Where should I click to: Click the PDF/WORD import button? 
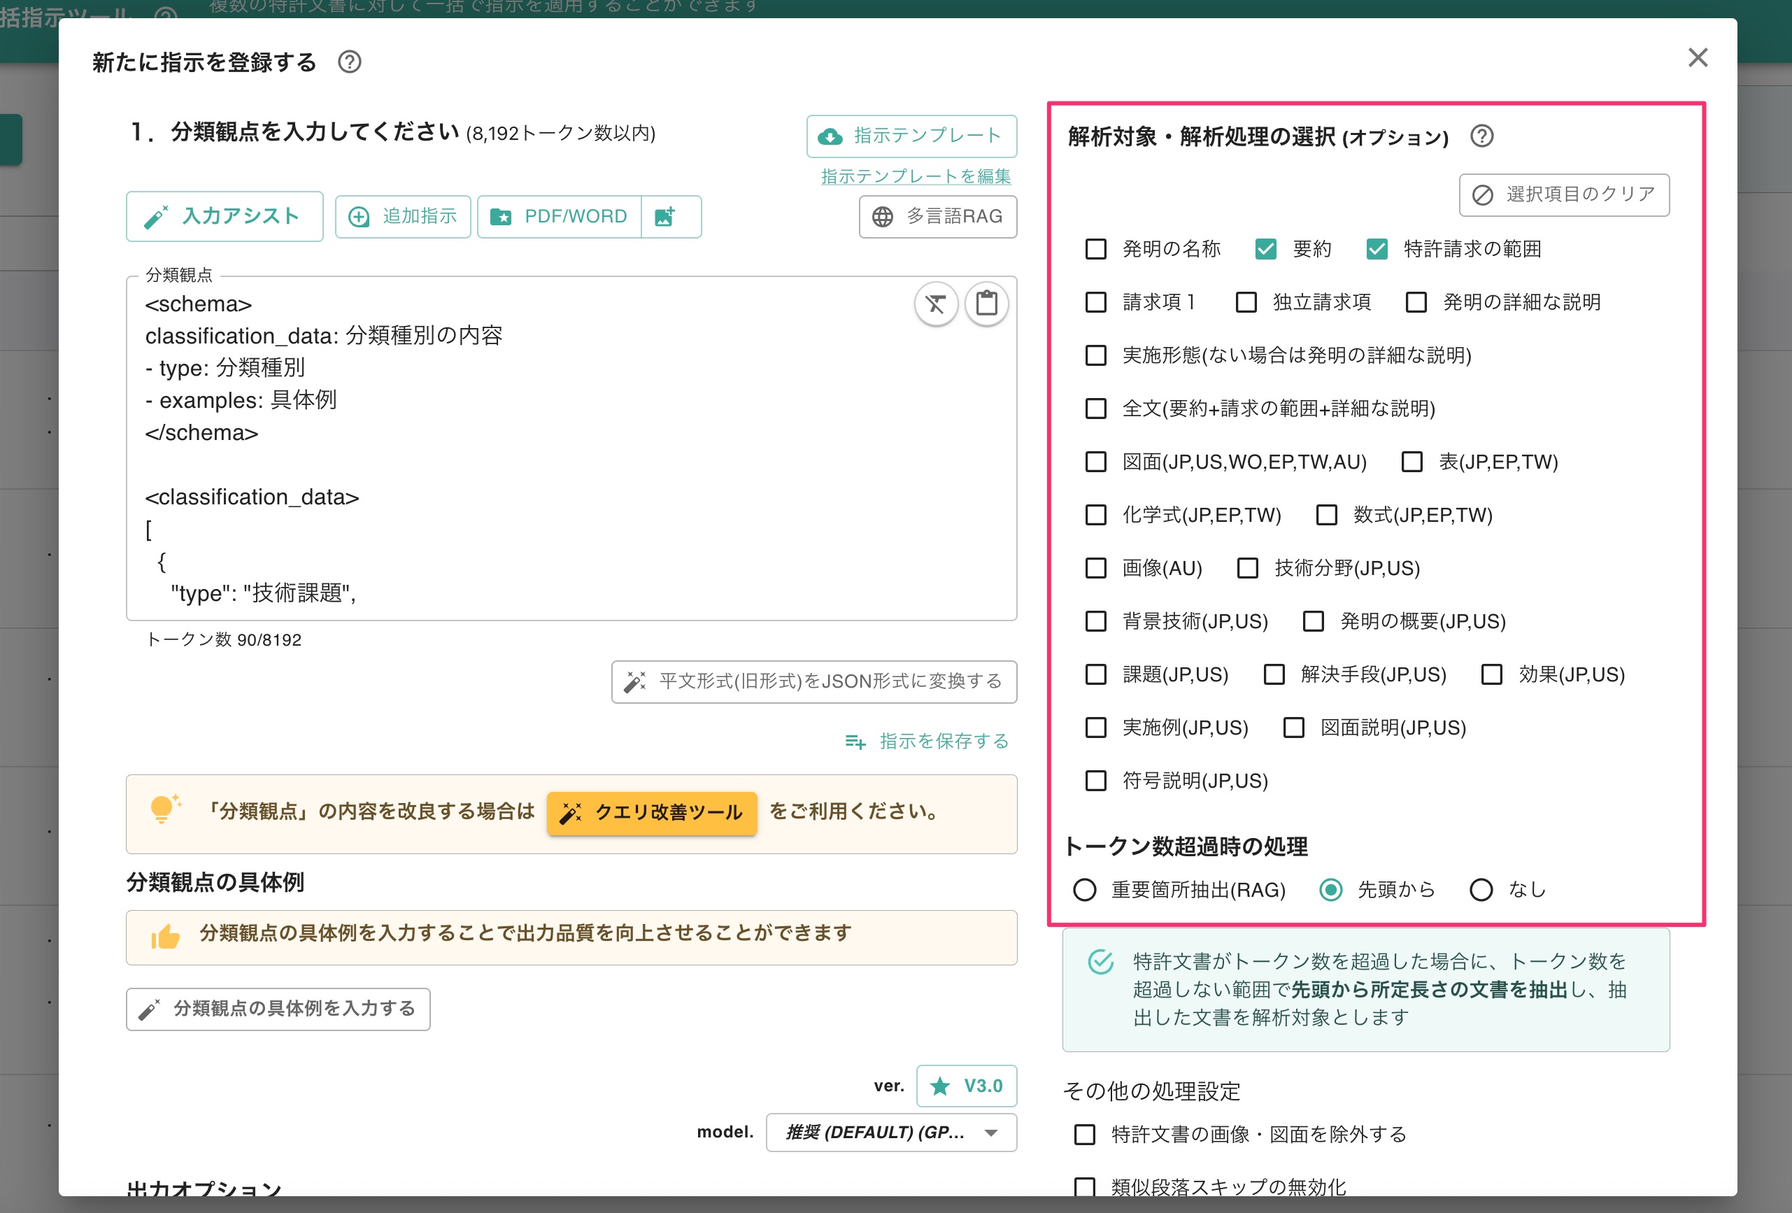559,217
